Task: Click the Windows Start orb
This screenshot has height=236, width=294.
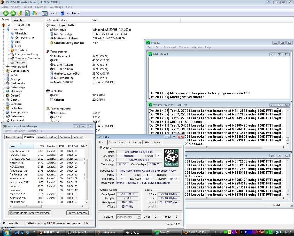Action: pyautogui.click(x=7, y=232)
